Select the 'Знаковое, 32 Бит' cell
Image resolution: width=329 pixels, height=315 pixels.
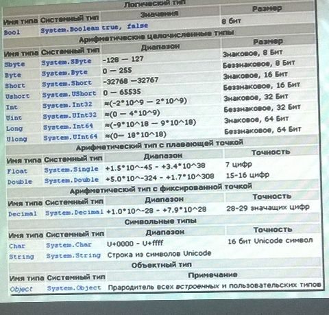click(256, 97)
